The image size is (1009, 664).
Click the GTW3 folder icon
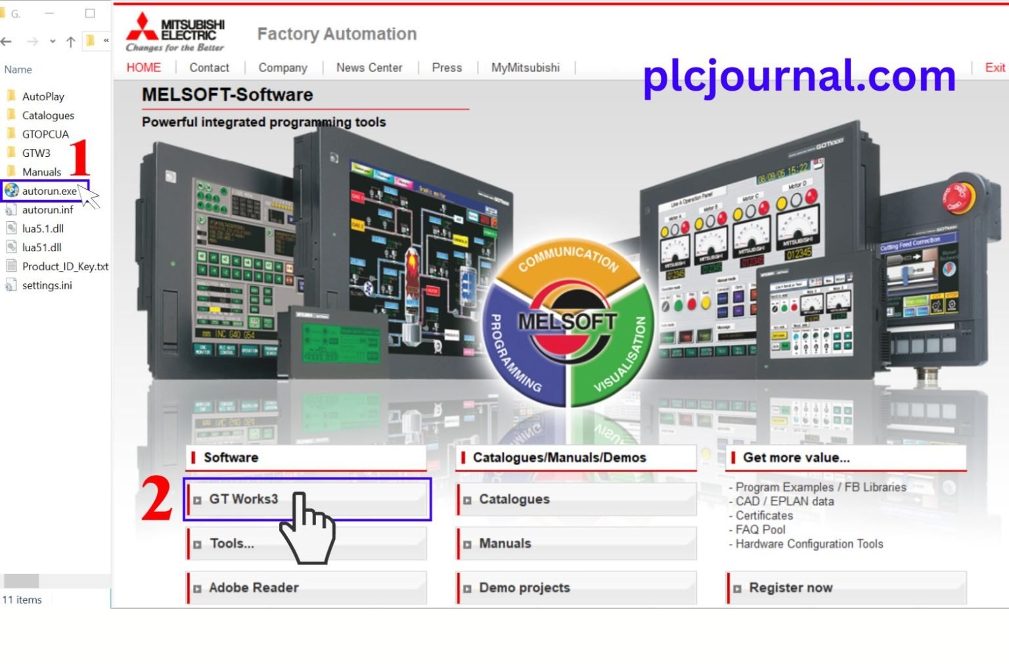(11, 153)
